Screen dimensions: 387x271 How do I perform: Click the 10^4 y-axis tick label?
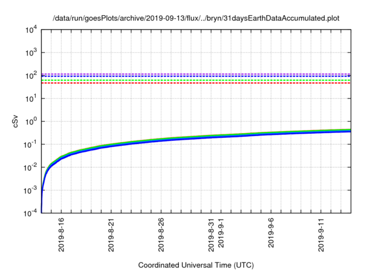pos(31,30)
